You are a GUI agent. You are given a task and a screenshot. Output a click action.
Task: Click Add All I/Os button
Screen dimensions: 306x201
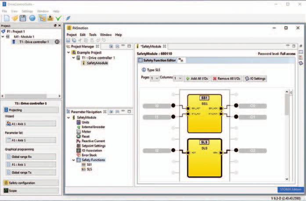197,79
